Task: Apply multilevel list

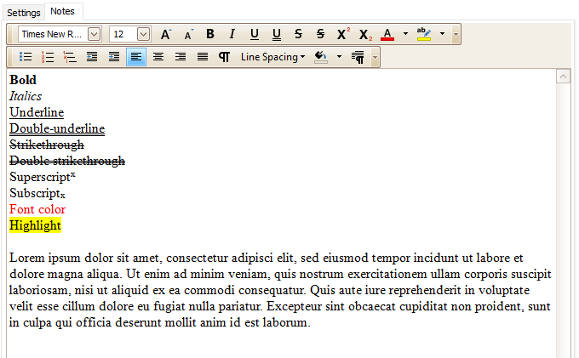Action: click(70, 57)
